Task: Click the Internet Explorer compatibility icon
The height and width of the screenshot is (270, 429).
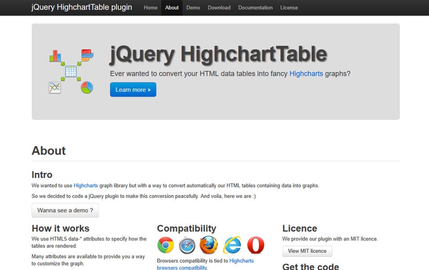Action: (x=232, y=245)
